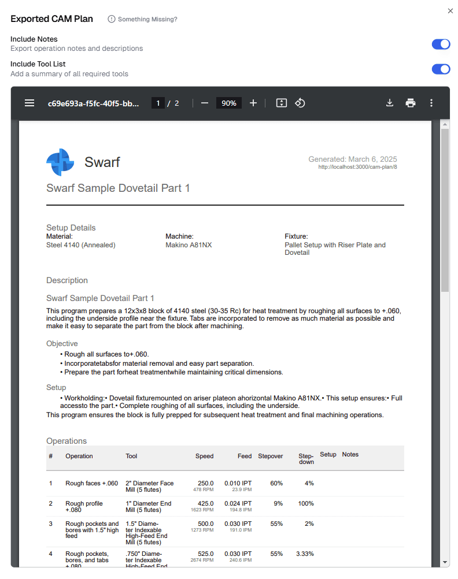Click feed value '0.010 IPT'
The image size is (458, 579).
point(238,483)
